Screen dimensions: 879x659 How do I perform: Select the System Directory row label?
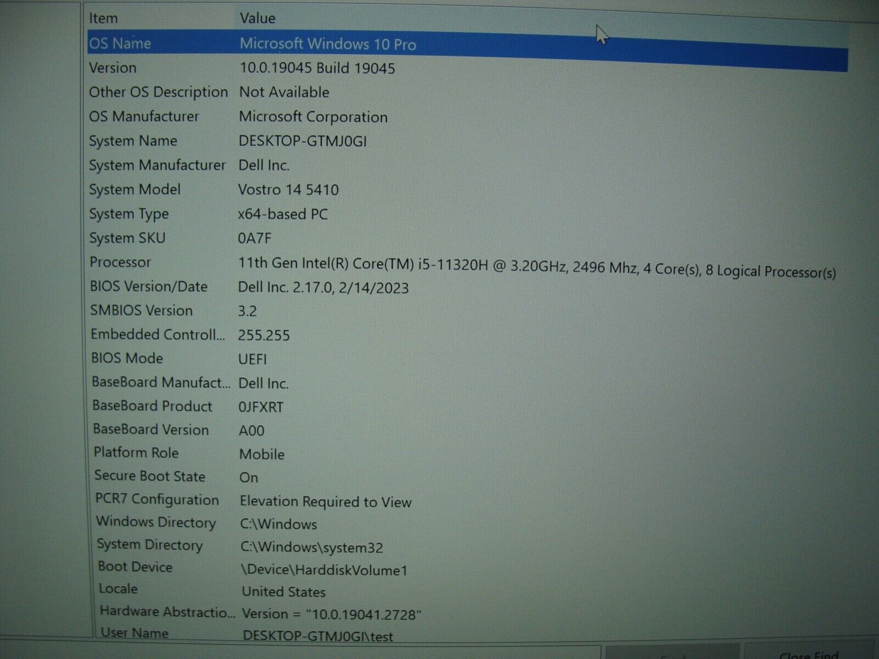tap(150, 545)
